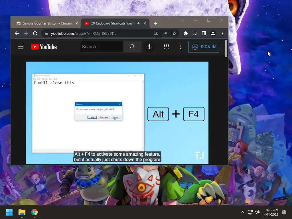Switch to Simple Counter Button tab
The image size is (292, 219).
(46, 23)
